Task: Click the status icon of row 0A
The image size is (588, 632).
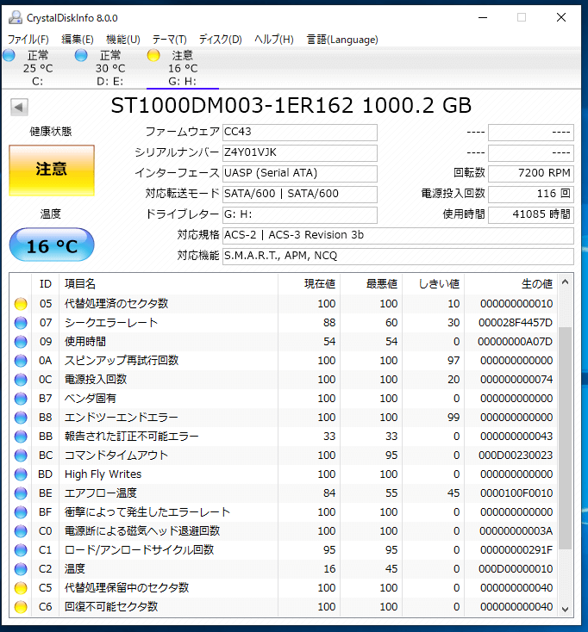Action: tap(21, 361)
